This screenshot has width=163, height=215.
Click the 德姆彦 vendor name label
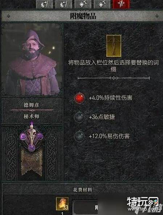31,105
